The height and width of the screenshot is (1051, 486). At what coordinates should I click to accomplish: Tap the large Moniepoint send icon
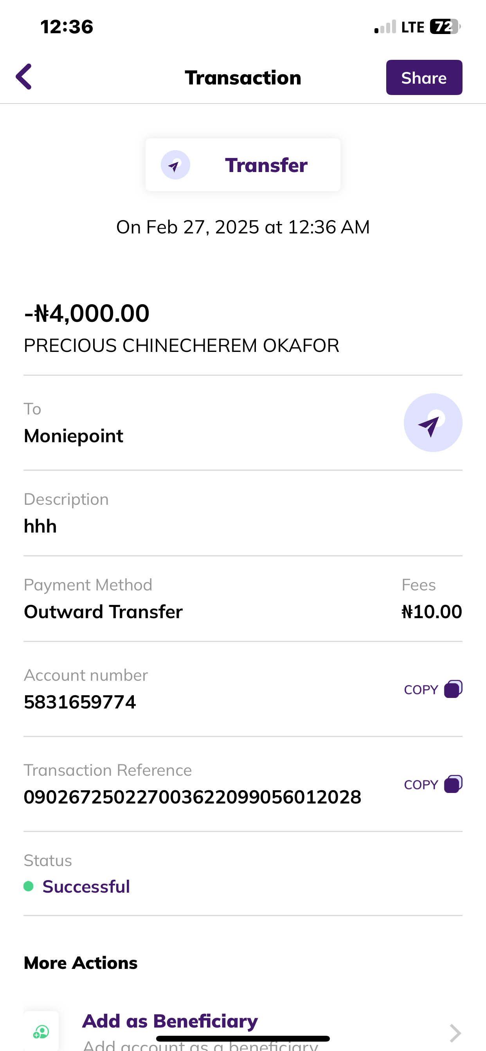coord(432,423)
